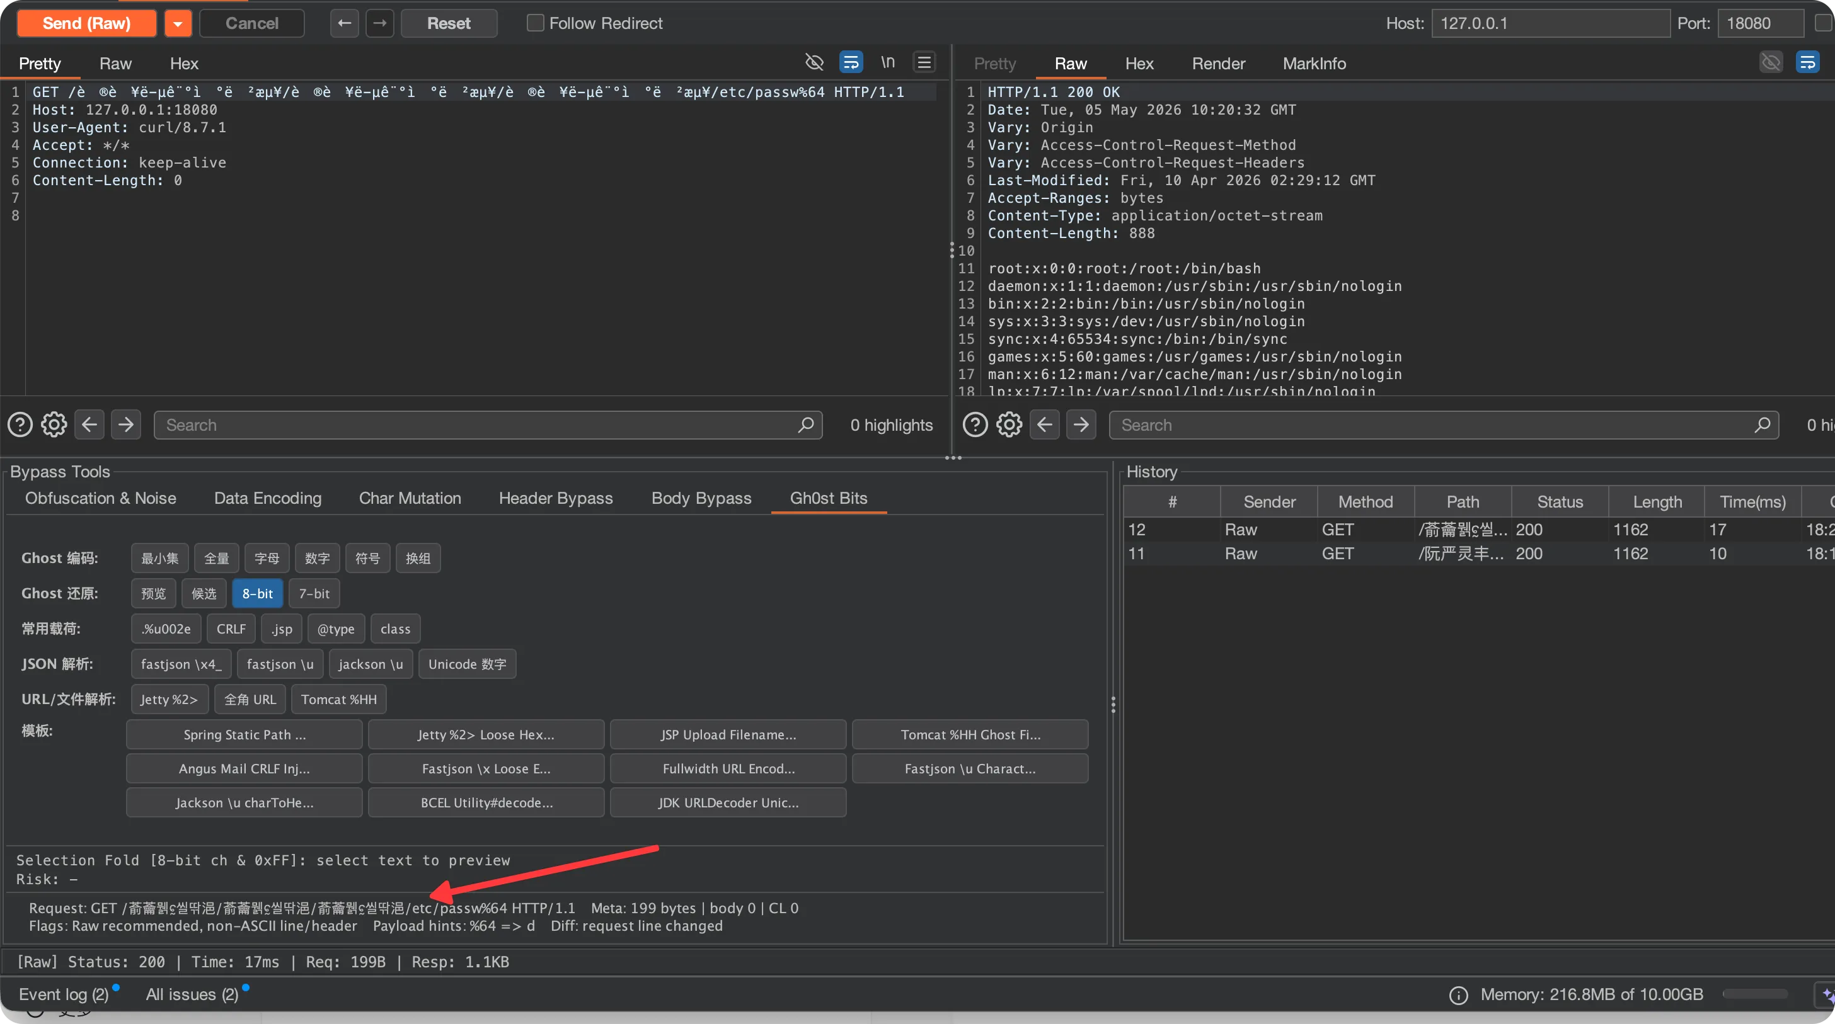Screen dimensions: 1835x1024
Task: Open help icon under request editor
Action: pyautogui.click(x=20, y=424)
